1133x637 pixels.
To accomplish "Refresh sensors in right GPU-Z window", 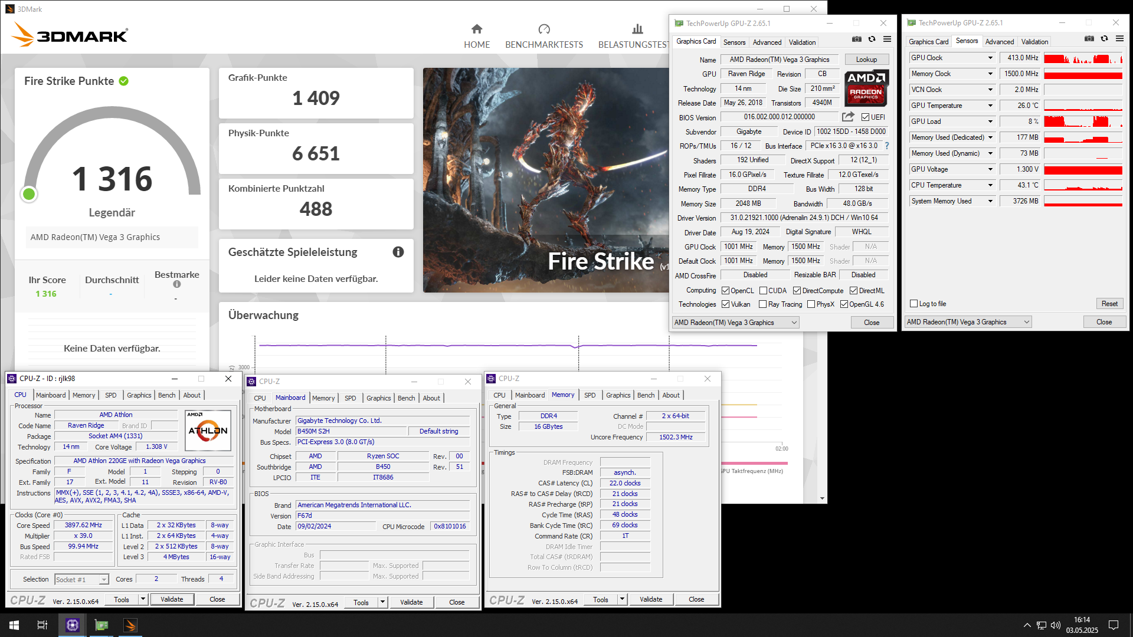I will [x=1104, y=38].
